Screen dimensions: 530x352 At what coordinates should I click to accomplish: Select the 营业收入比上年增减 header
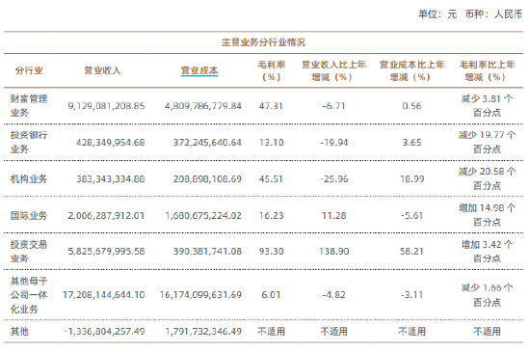(x=333, y=70)
